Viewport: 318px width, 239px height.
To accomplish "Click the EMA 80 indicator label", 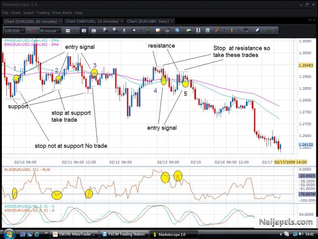I will coord(32,45).
